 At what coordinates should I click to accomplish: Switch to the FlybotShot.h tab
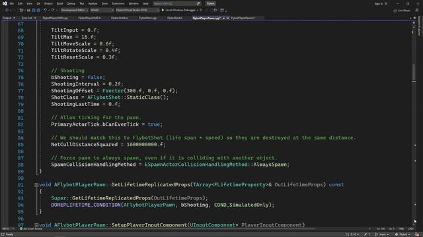click(174, 18)
